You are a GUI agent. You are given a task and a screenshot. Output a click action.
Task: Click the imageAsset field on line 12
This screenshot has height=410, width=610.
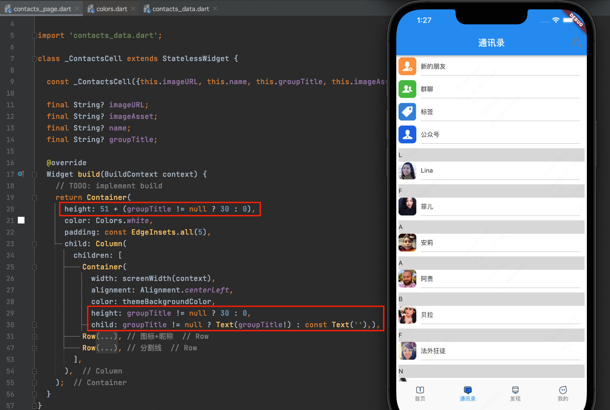tap(131, 116)
